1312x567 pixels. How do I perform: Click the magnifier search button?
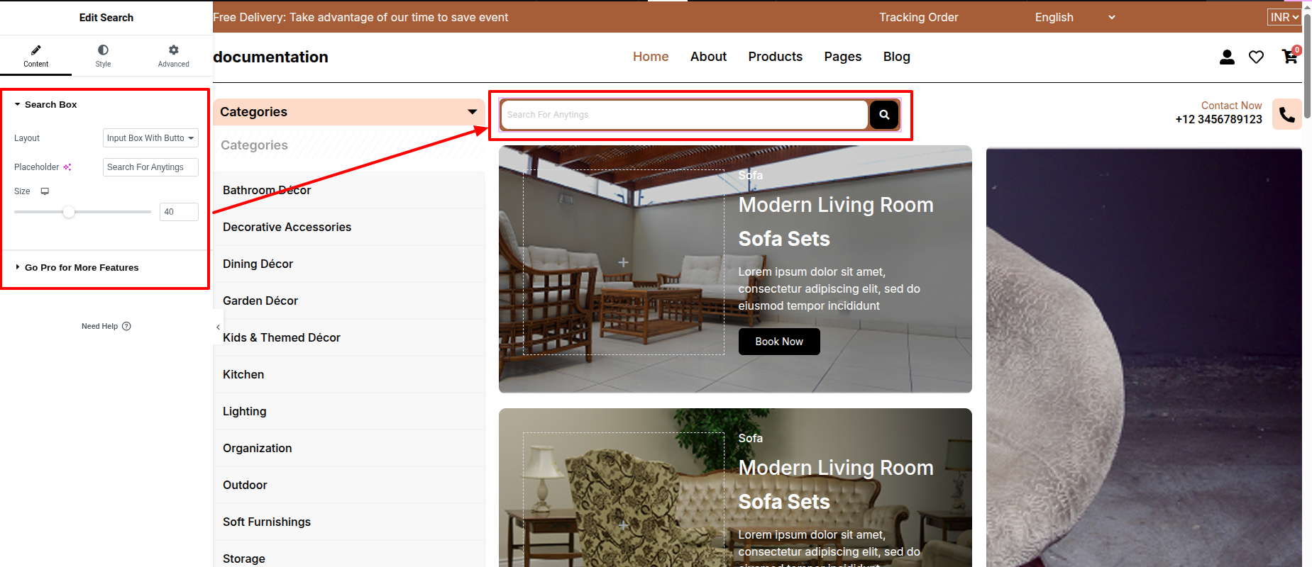pyautogui.click(x=884, y=115)
